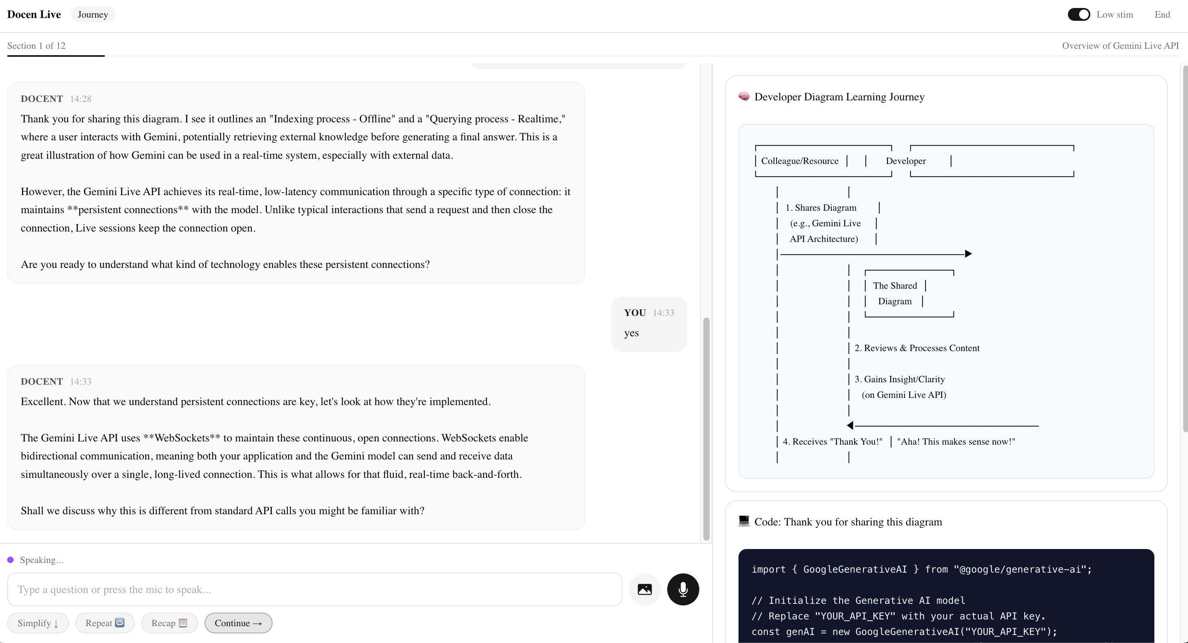
Task: Click the chat panel vertical scrollbar
Action: (706, 428)
